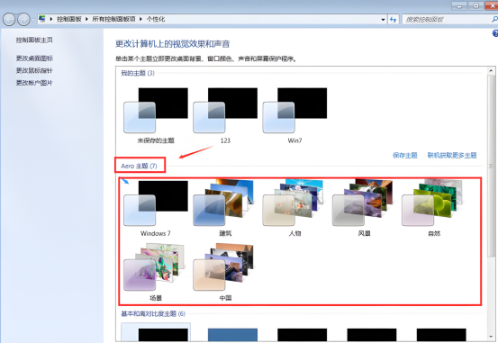
Task: Open 更改鼠标指针 in sidebar
Action: click(x=34, y=70)
